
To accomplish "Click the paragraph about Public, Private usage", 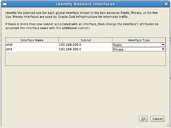I will point(82,15).
